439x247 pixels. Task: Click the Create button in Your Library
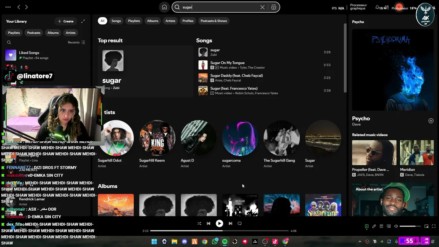(x=66, y=21)
